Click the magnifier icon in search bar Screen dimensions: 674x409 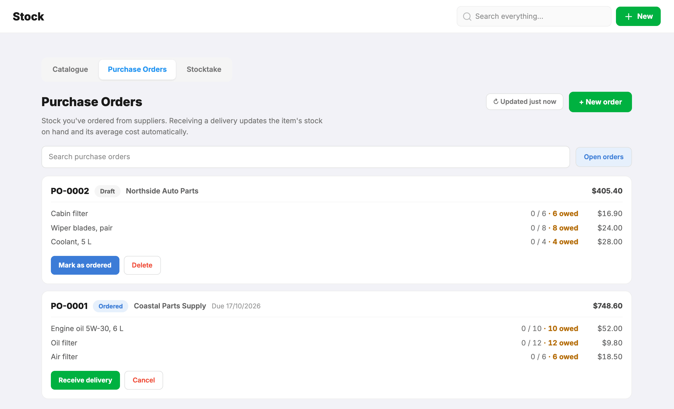467,17
